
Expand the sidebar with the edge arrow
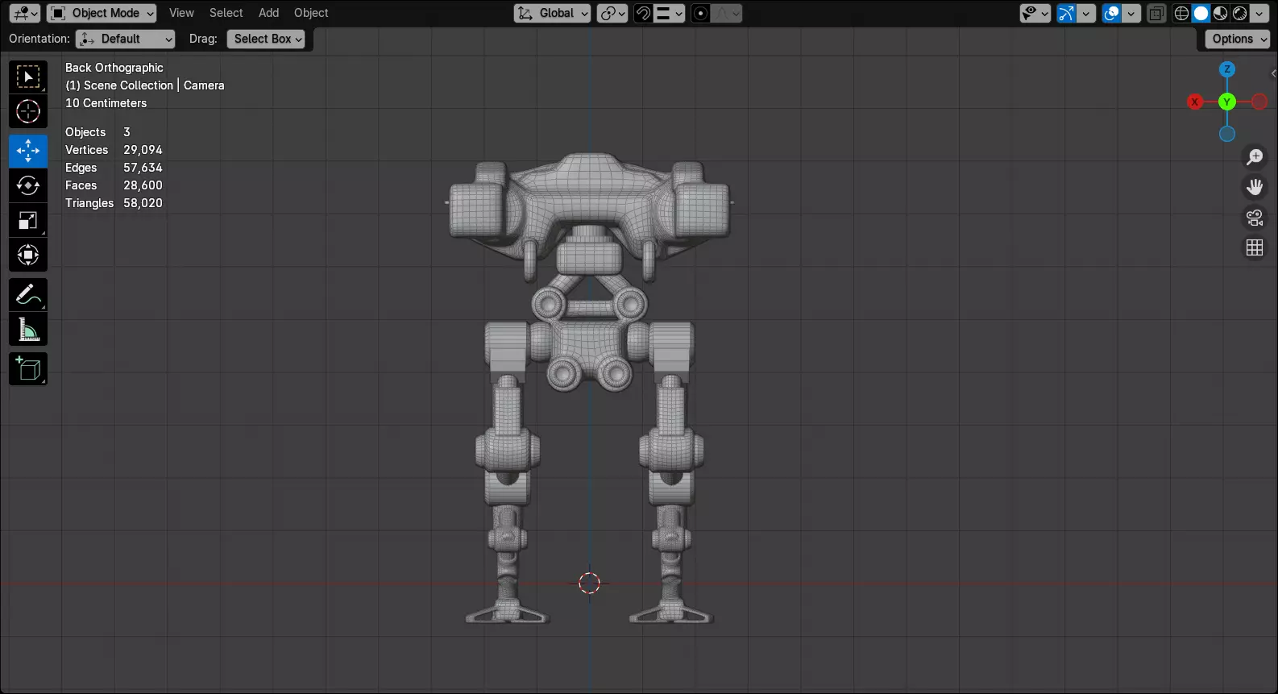pyautogui.click(x=1273, y=73)
